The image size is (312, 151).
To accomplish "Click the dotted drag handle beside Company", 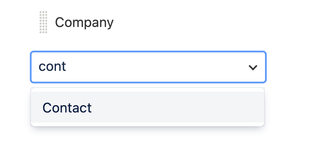I will pos(43,22).
